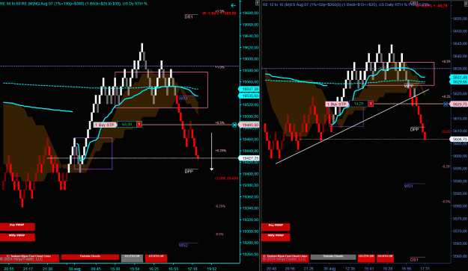The height and width of the screenshot is (271, 468).
Task: Click the white downward arrow drawing in left chart
Action: [x=212, y=152]
